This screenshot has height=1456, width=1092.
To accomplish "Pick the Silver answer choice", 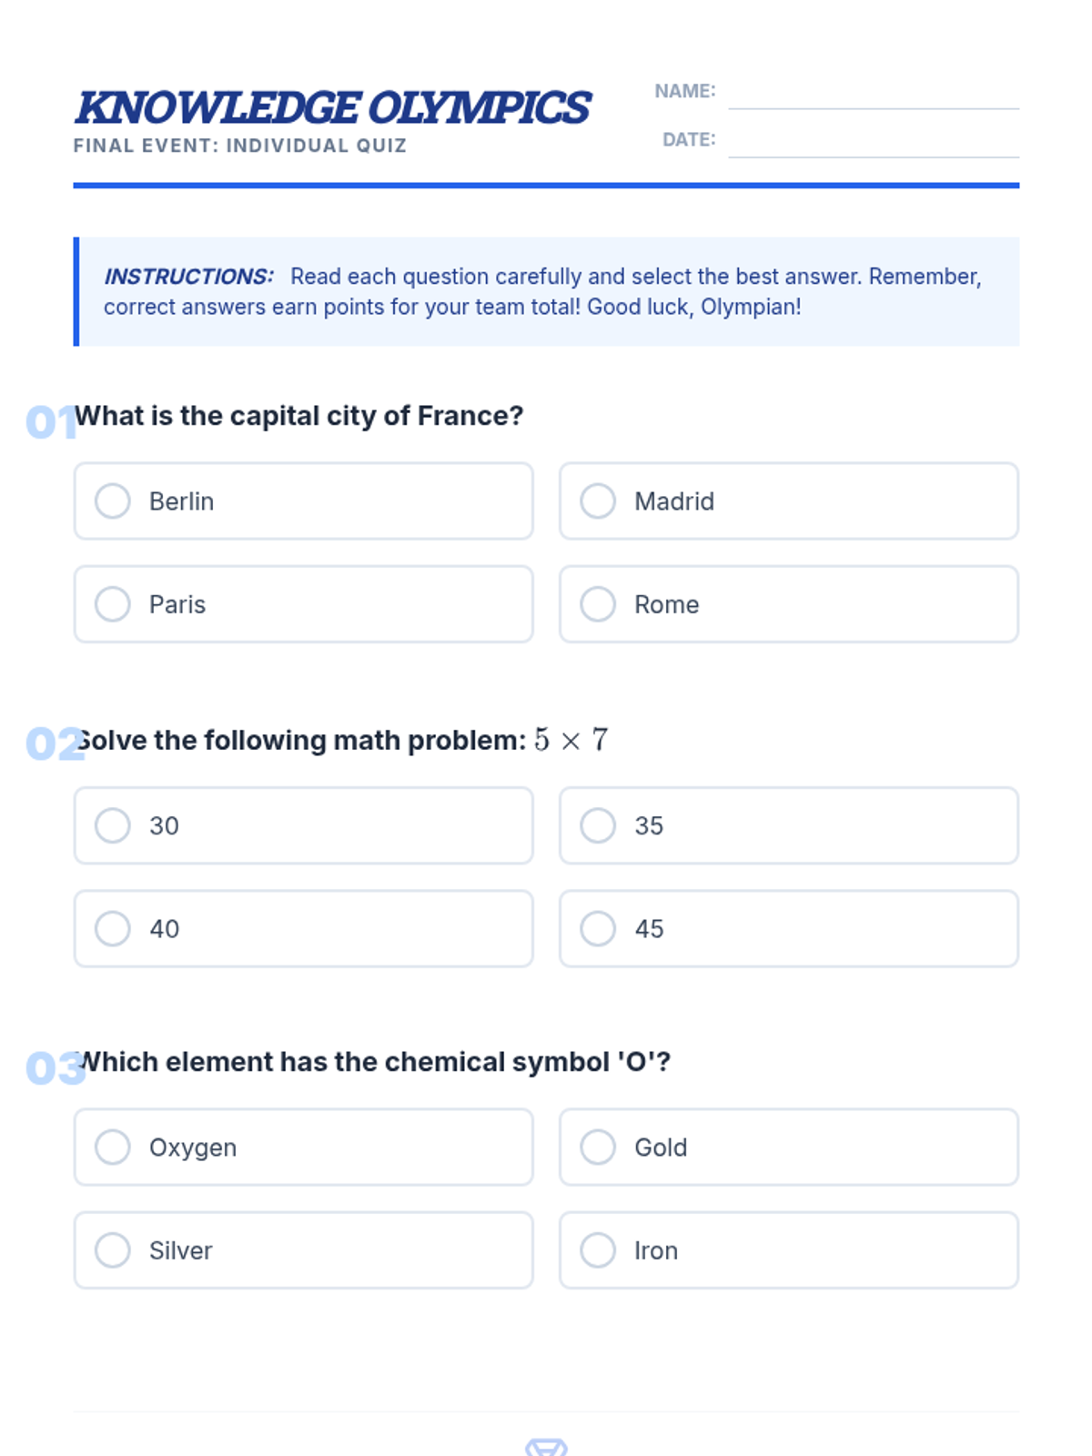I will [x=113, y=1250].
